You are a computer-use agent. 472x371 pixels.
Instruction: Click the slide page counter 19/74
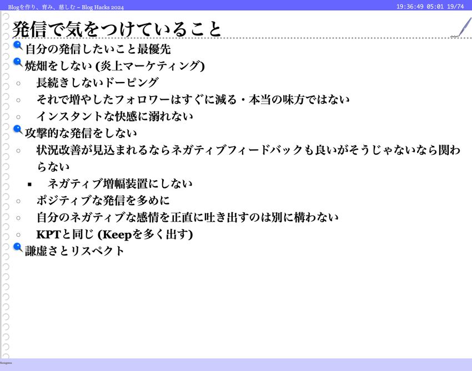455,7
